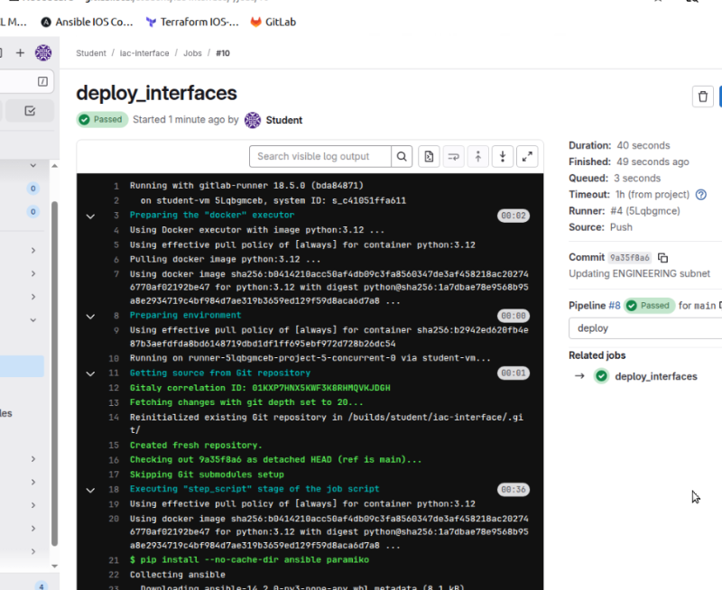
Task: Click log line number 21
Action: click(114, 560)
